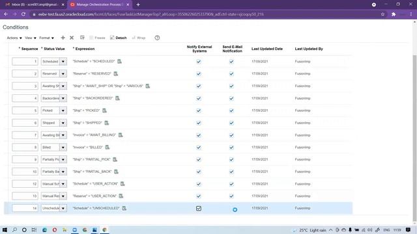Toggle Notify External Systems for sequence 12 row
This screenshot has height=234, width=417.
tap(199, 184)
